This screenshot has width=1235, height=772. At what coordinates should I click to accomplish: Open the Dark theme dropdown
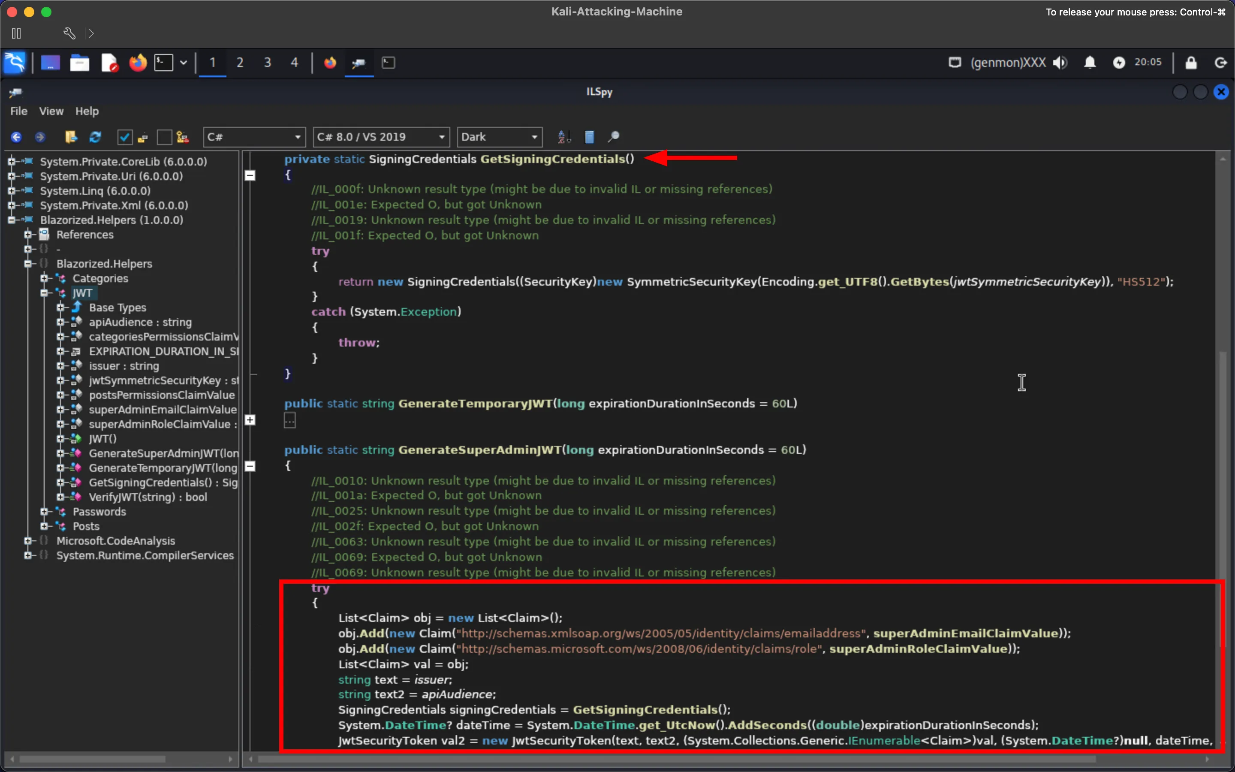click(500, 137)
